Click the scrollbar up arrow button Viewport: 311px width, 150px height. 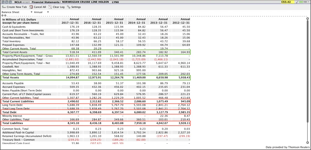tap(307, 19)
